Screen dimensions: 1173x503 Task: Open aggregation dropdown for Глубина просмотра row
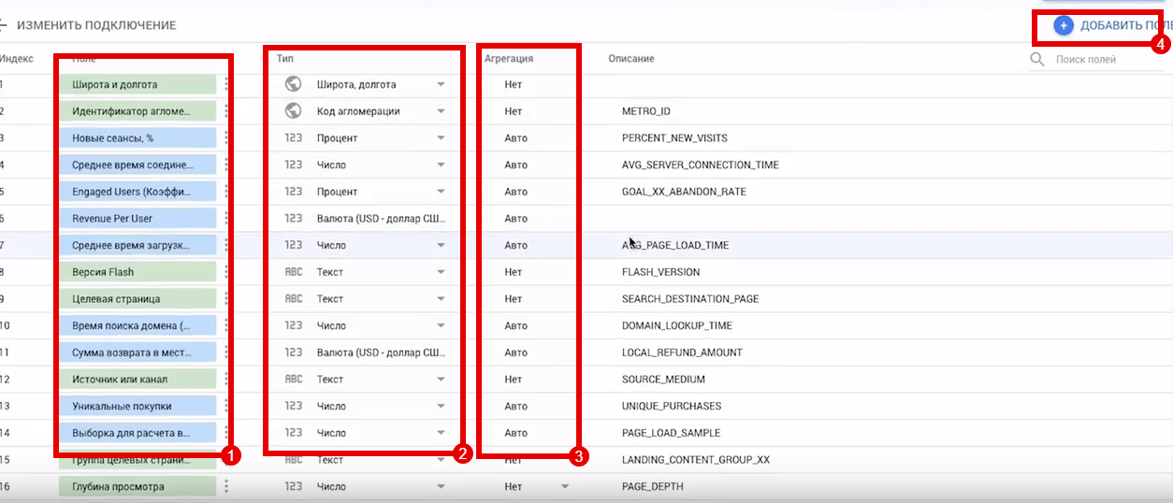point(564,486)
